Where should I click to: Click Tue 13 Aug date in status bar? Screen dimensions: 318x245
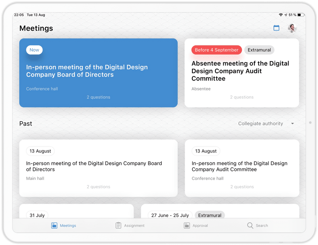[36, 15]
